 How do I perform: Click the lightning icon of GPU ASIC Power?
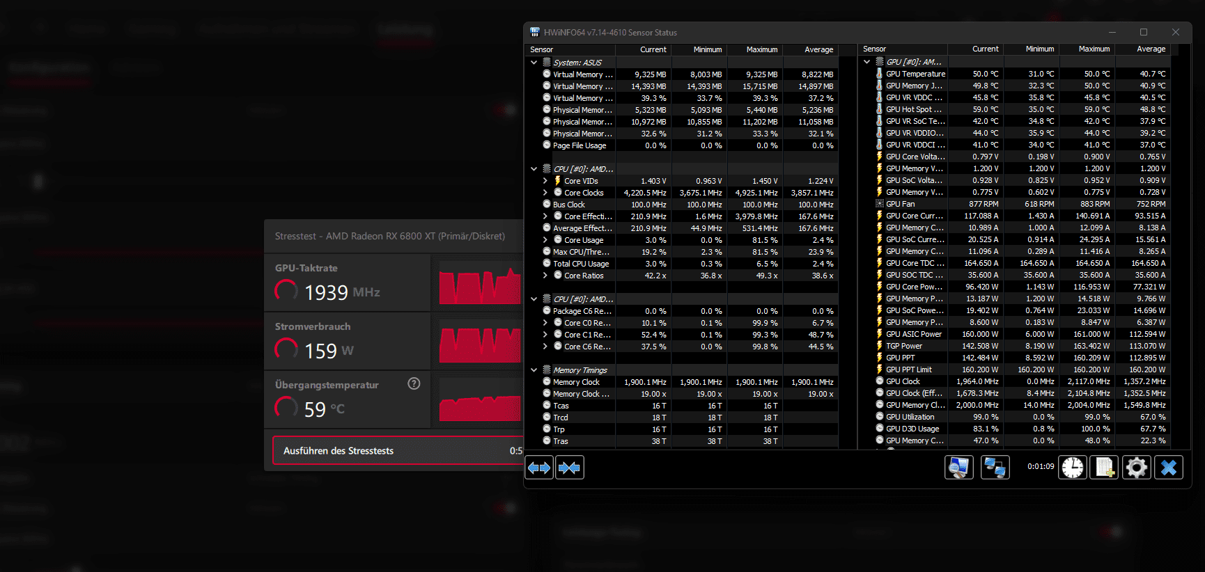click(x=879, y=334)
